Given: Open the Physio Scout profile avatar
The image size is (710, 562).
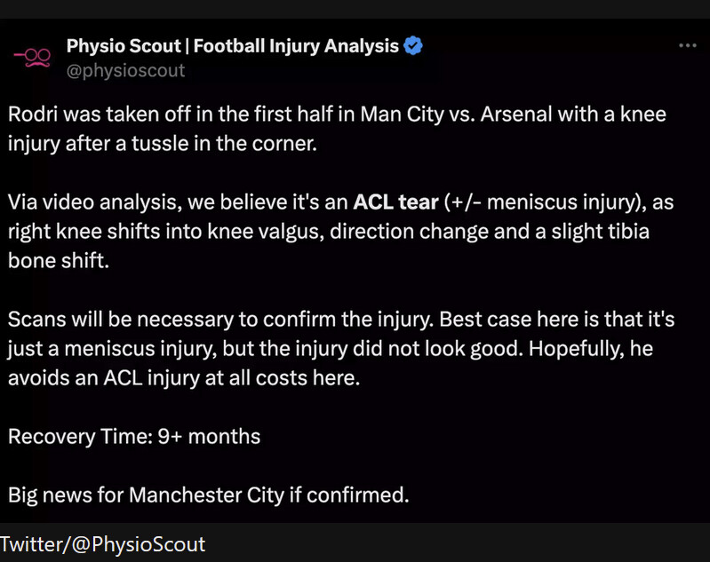Looking at the screenshot, I should click(x=32, y=58).
